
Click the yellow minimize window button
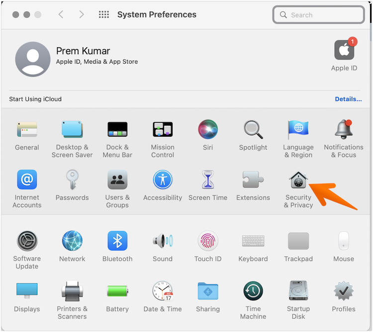click(27, 15)
